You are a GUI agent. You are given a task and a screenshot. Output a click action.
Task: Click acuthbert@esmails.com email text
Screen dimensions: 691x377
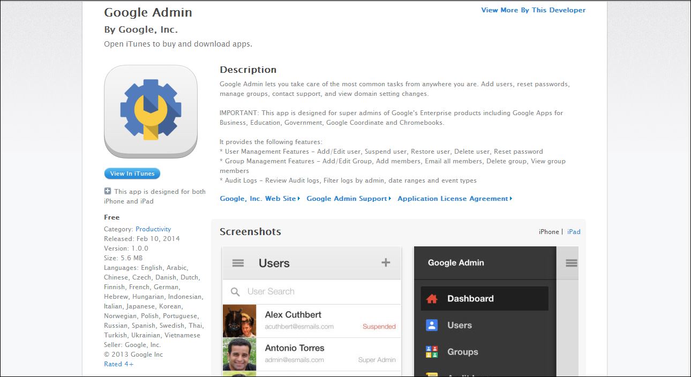click(299, 327)
